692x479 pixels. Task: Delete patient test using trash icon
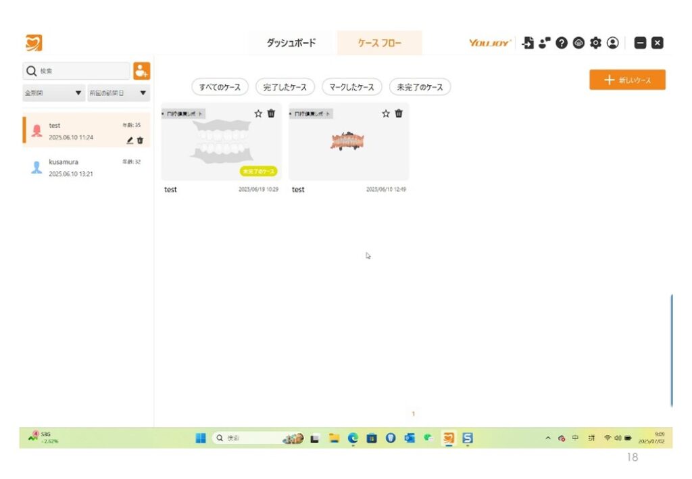[x=141, y=141]
